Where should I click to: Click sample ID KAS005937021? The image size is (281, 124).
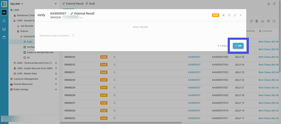(220, 88)
